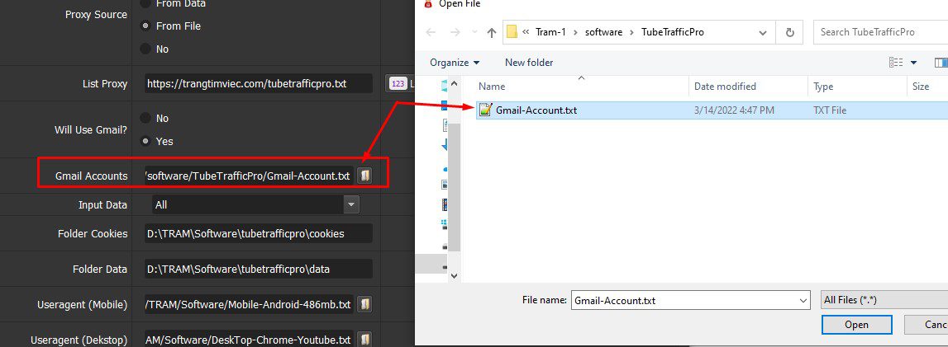
Task: Open the view options dropdown arrow
Action: tap(913, 62)
